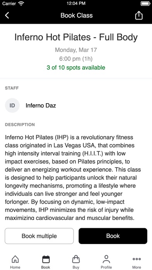Viewport: 152px width, 270px height.
Task: Tap the Profile person icon
Action: click(x=106, y=259)
